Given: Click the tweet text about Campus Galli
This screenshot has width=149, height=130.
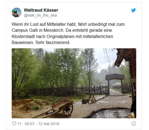Looking at the screenshot, I should (x=68, y=33).
